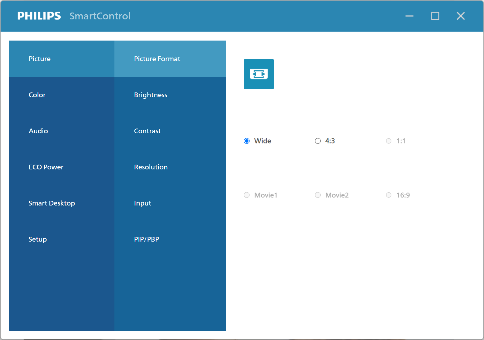Viewport: 484px width, 340px height.
Task: Open the Brightness settings
Action: (170, 95)
